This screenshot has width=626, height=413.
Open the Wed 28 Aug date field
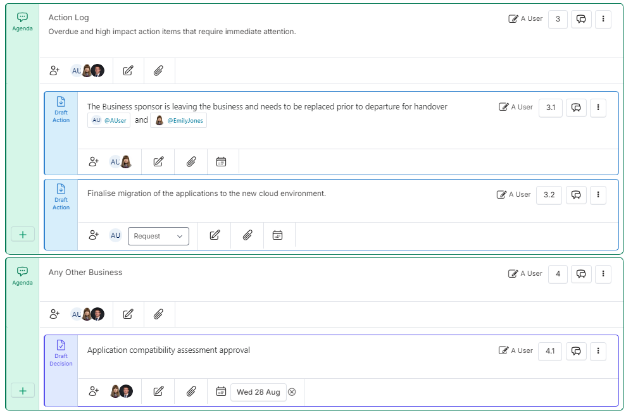(x=258, y=392)
